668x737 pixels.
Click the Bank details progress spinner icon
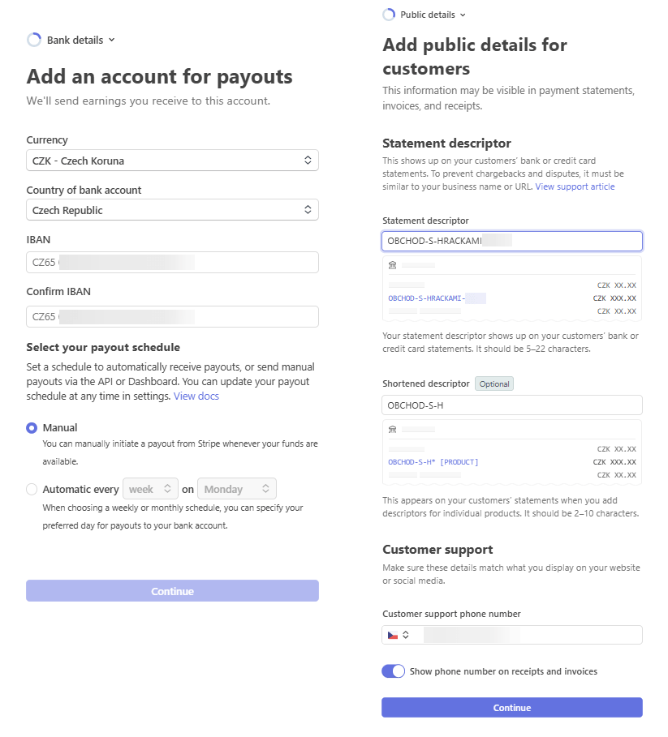click(x=34, y=40)
